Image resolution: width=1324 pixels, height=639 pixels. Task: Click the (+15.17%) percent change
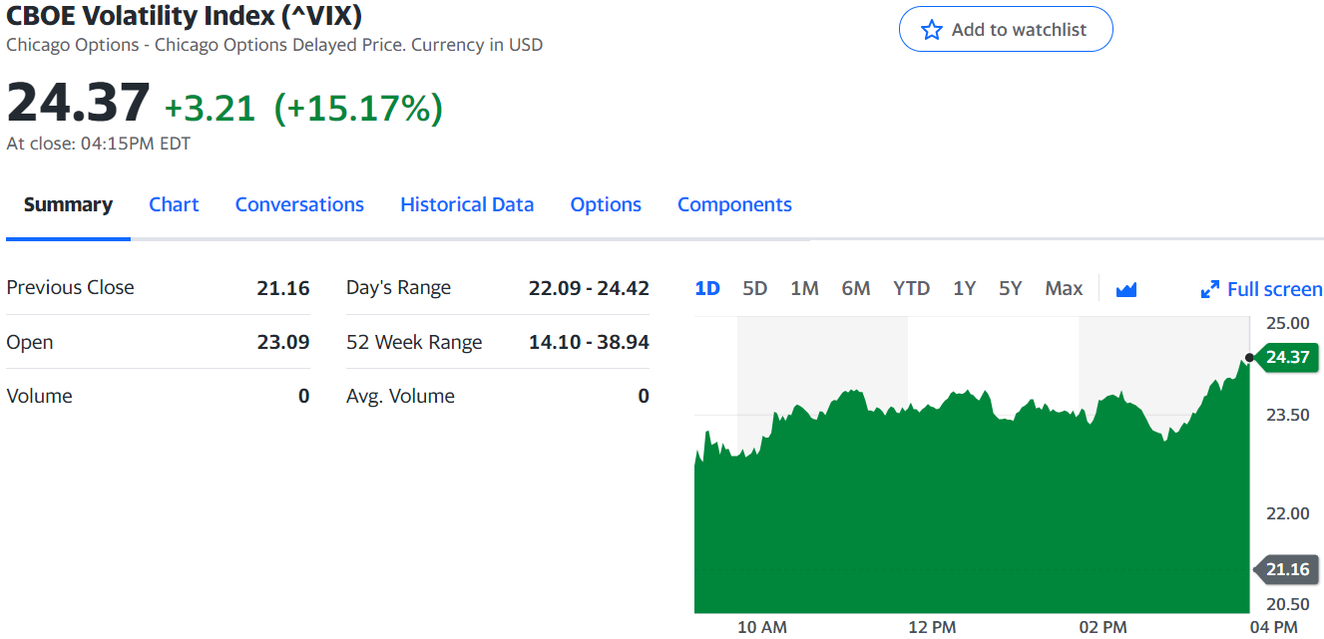coord(358,108)
